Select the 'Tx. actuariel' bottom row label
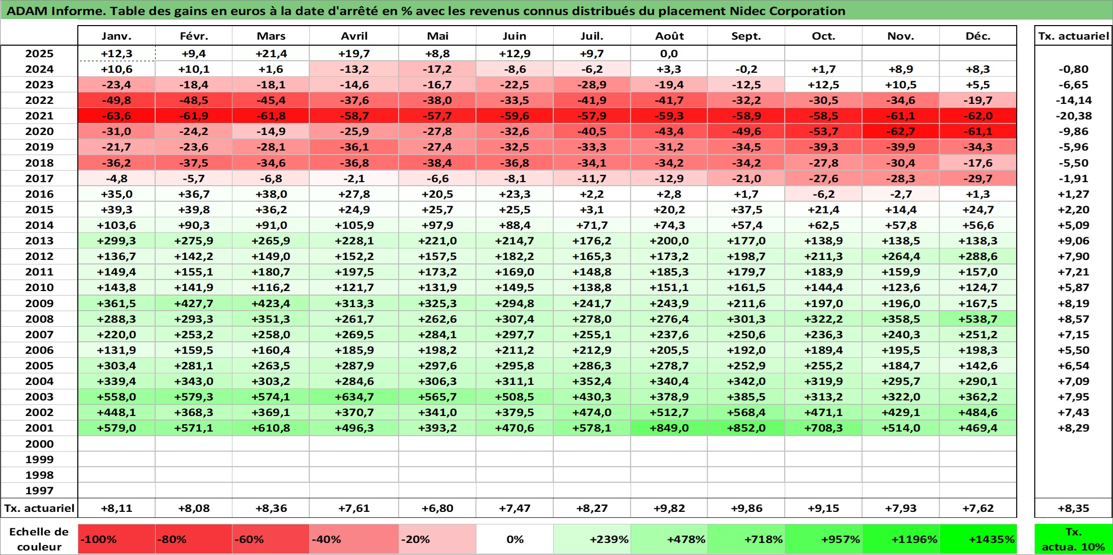The image size is (1113, 555). click(39, 508)
